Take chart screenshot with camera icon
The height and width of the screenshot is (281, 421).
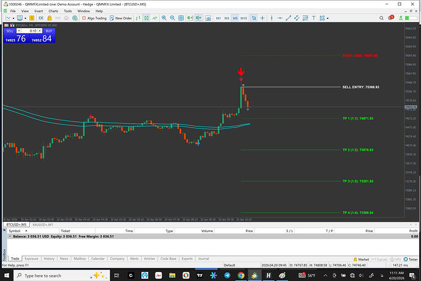(x=208, y=18)
